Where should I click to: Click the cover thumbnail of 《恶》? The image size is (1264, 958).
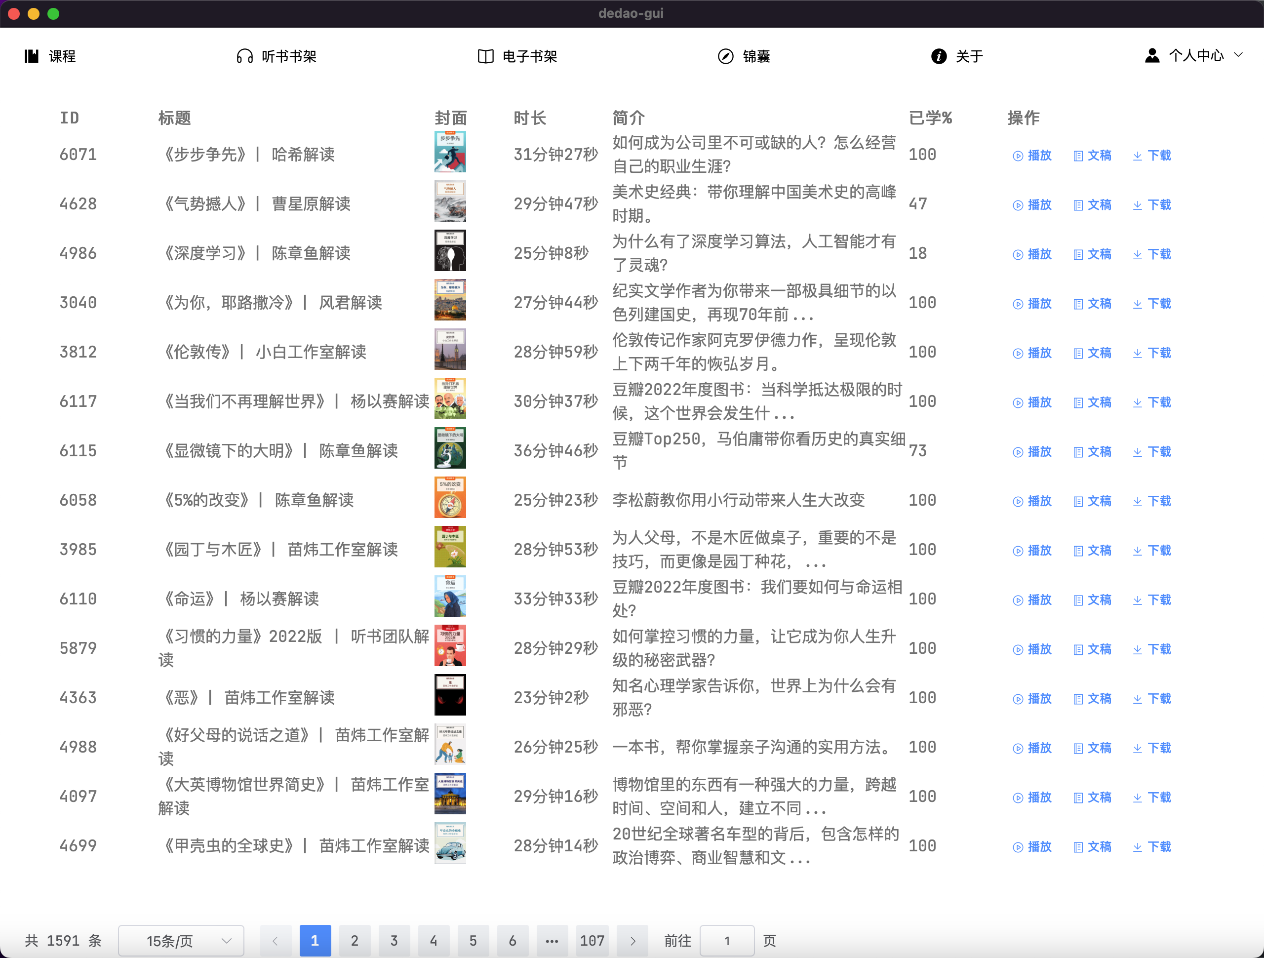click(450, 695)
